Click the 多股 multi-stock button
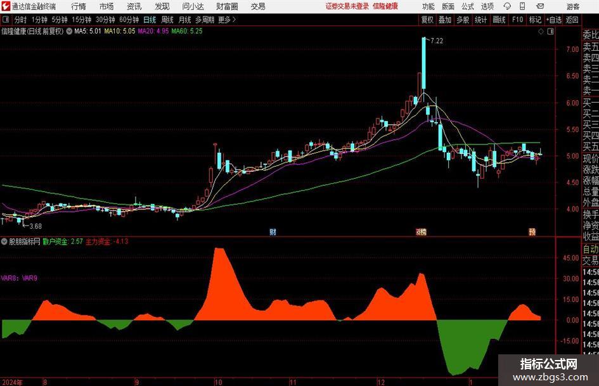This screenshot has height=386, width=599. click(x=463, y=20)
